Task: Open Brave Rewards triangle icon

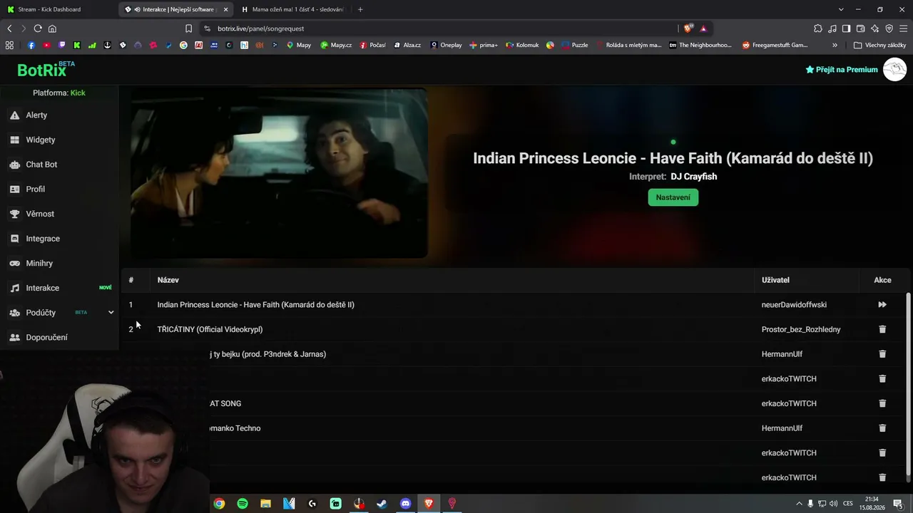Action: pos(703,28)
